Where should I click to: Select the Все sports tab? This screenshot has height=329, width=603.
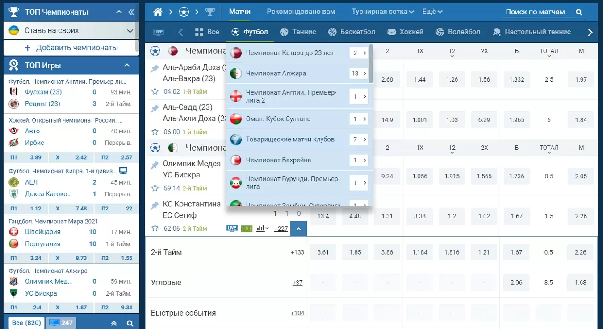click(x=207, y=32)
